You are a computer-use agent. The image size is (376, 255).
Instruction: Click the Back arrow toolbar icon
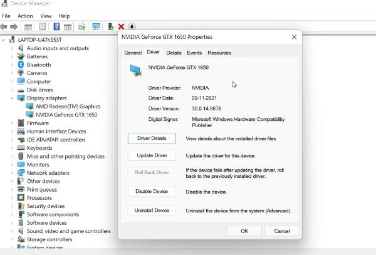click(4, 26)
